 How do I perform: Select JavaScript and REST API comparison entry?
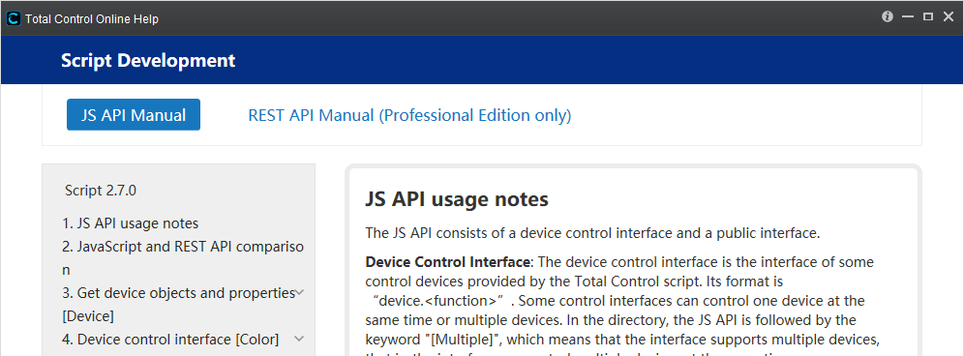click(x=183, y=258)
